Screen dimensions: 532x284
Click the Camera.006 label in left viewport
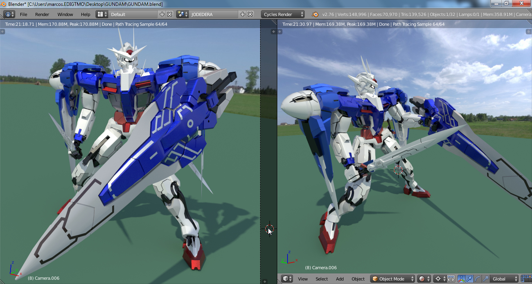tap(43, 278)
